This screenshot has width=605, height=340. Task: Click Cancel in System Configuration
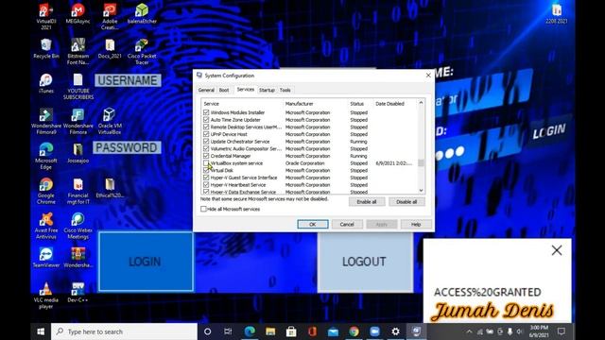[347, 225]
